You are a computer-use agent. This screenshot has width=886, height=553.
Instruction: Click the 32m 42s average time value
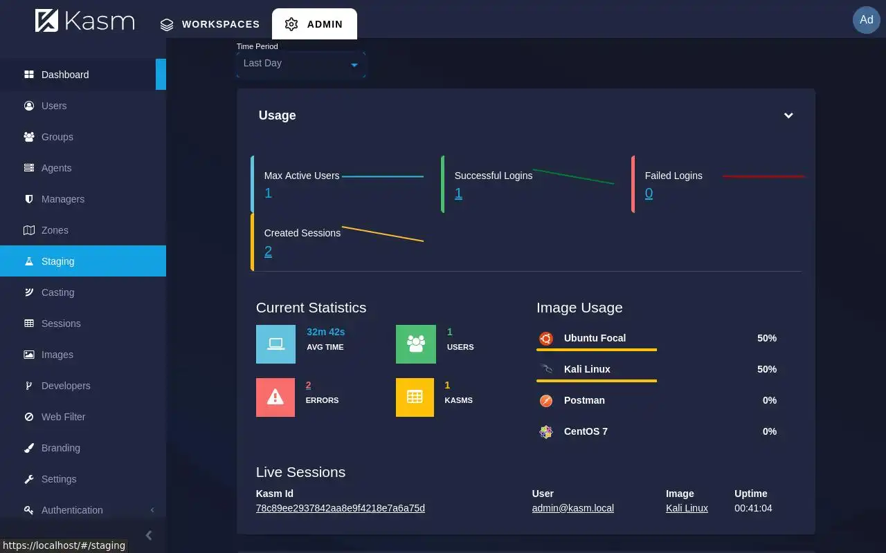(326, 332)
